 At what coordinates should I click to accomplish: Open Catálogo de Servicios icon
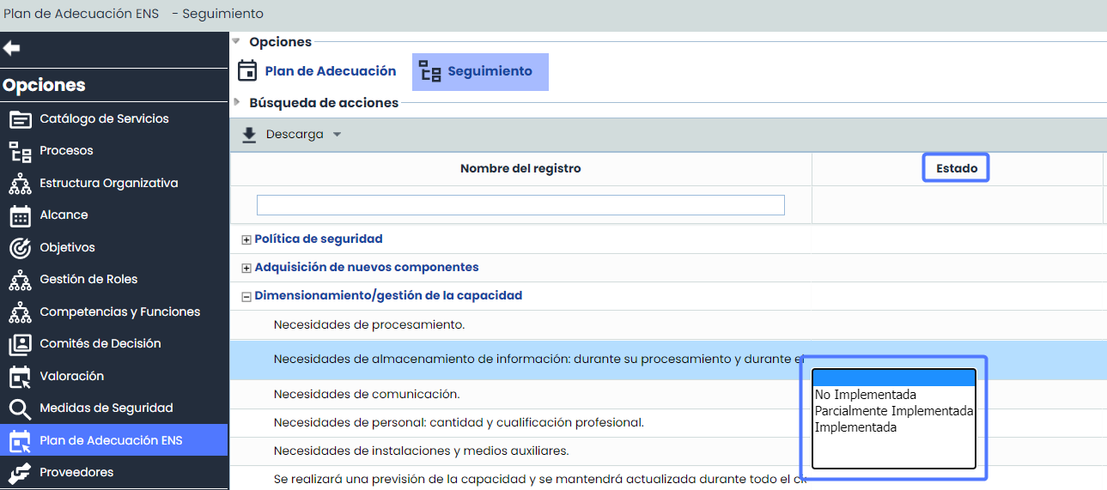[x=20, y=119]
